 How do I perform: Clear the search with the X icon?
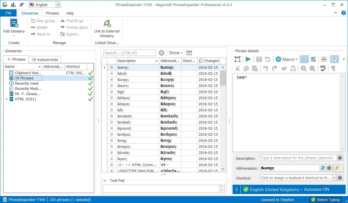click(x=162, y=52)
